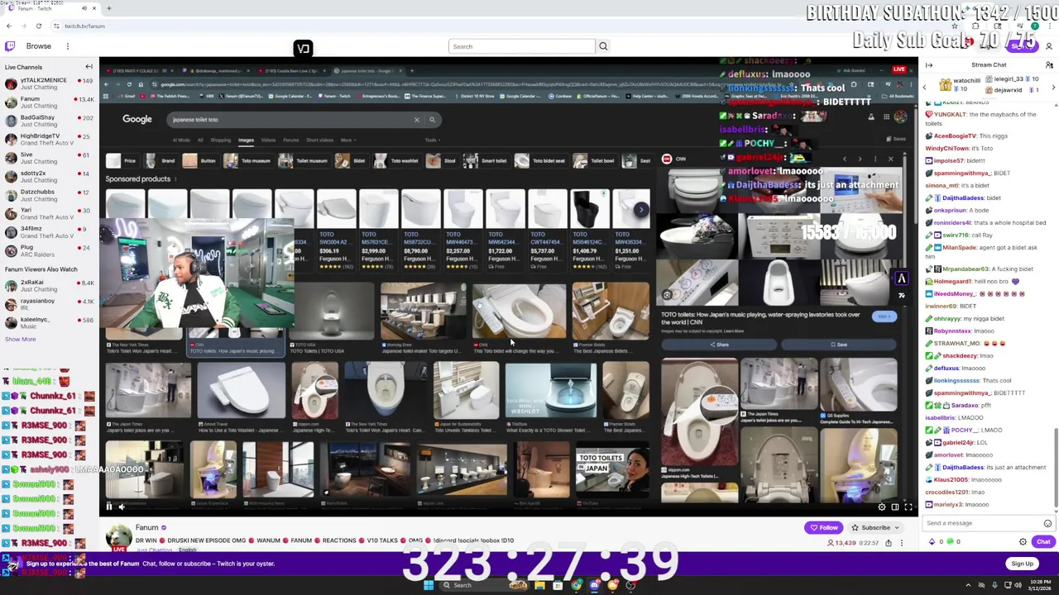The height and width of the screenshot is (595, 1059).
Task: Open ytTALK2MENICE live channel
Action: pos(48,83)
